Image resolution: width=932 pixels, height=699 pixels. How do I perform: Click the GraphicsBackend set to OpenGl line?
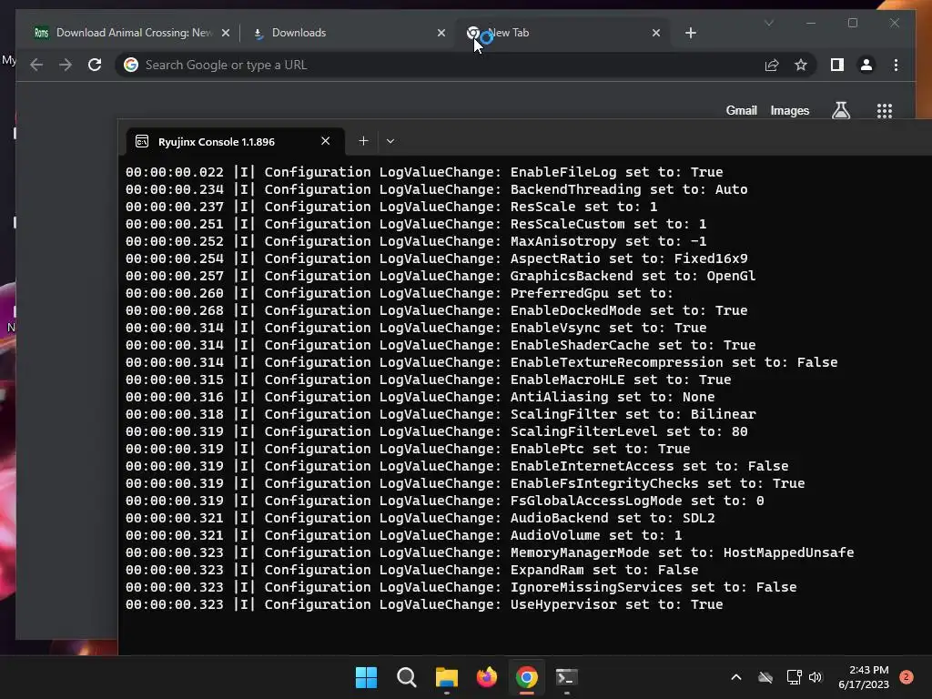click(441, 276)
